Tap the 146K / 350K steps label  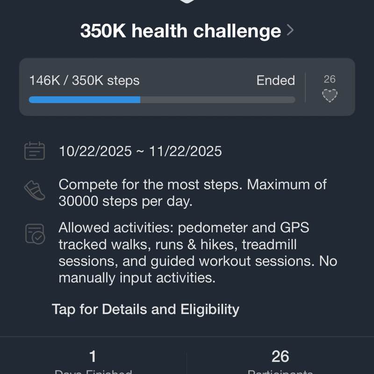point(84,80)
